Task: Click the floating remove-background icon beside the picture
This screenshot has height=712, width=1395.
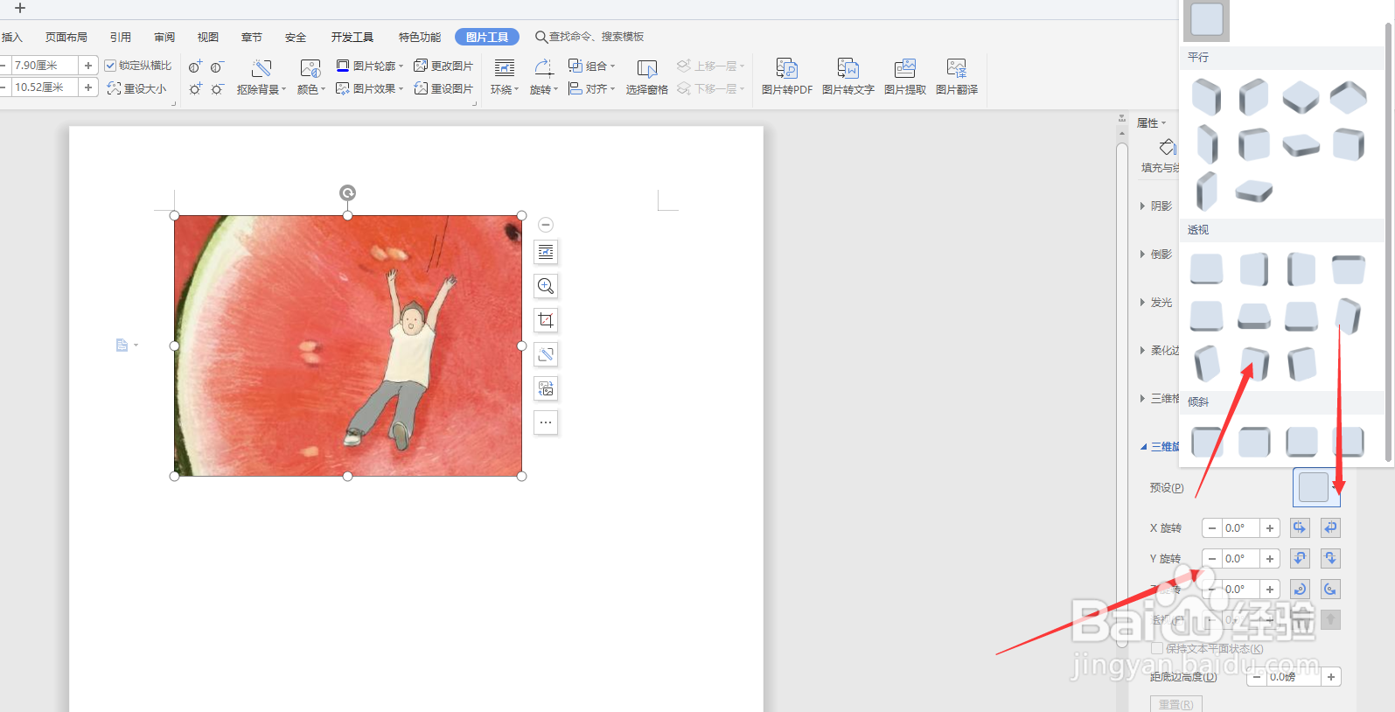Action: [x=546, y=354]
